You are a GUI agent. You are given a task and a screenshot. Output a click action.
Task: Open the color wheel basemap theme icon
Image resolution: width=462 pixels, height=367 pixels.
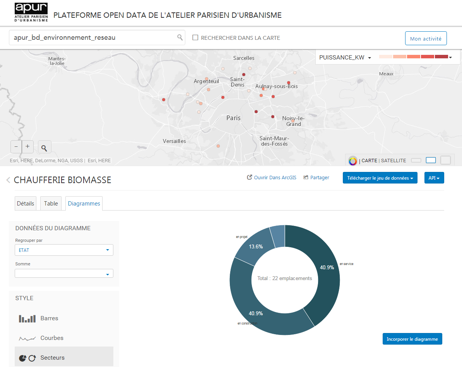point(352,161)
